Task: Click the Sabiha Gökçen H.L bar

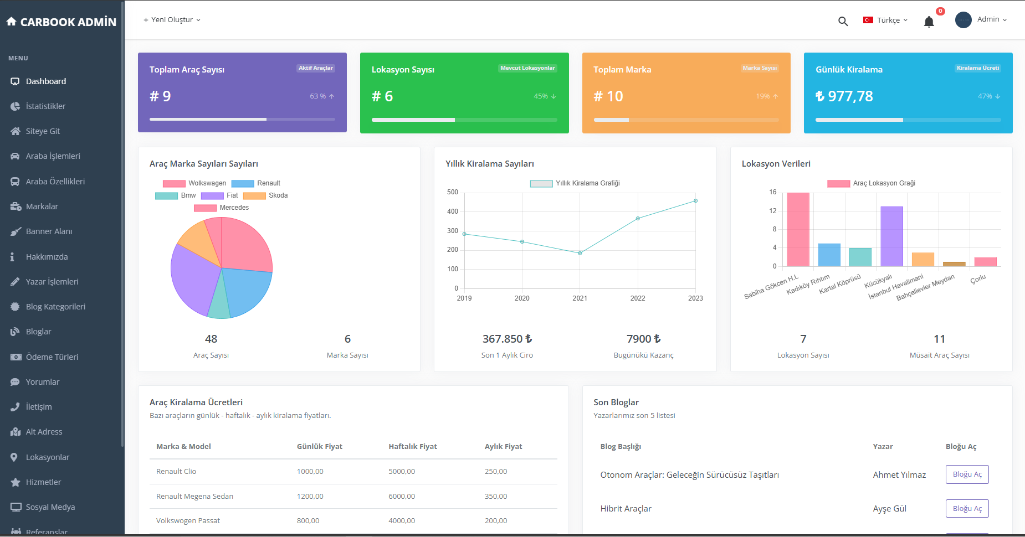Action: 798,229
